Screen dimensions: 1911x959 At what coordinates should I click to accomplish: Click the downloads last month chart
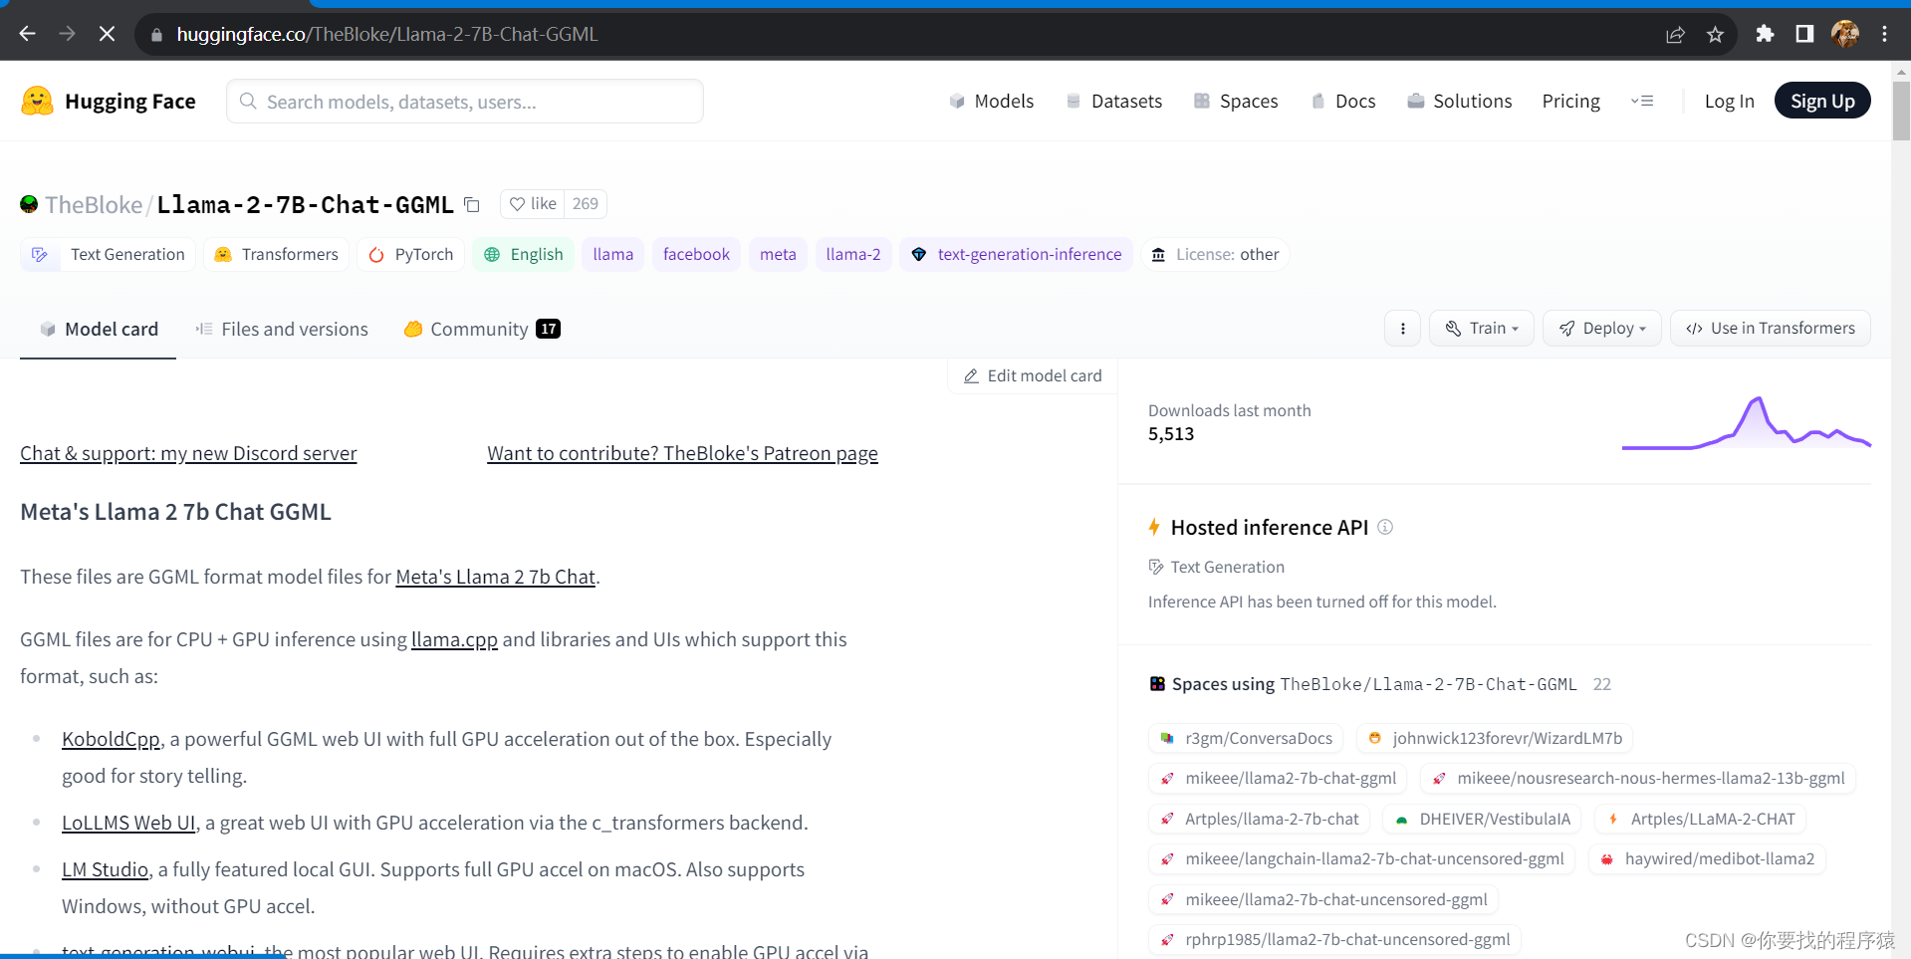(x=1747, y=424)
